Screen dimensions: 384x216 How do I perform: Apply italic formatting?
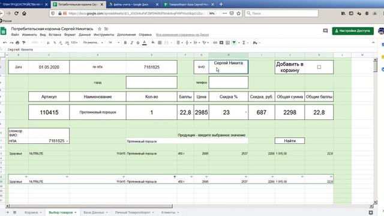point(131,43)
